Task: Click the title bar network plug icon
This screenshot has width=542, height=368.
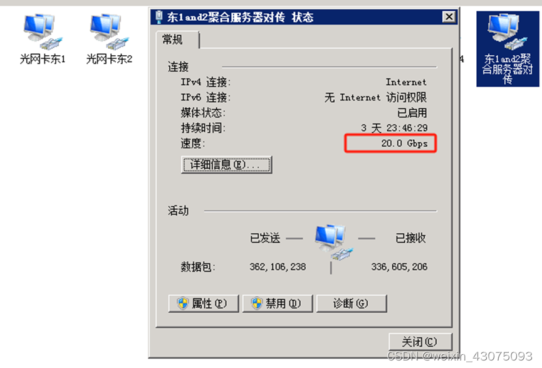Action: tap(159, 16)
